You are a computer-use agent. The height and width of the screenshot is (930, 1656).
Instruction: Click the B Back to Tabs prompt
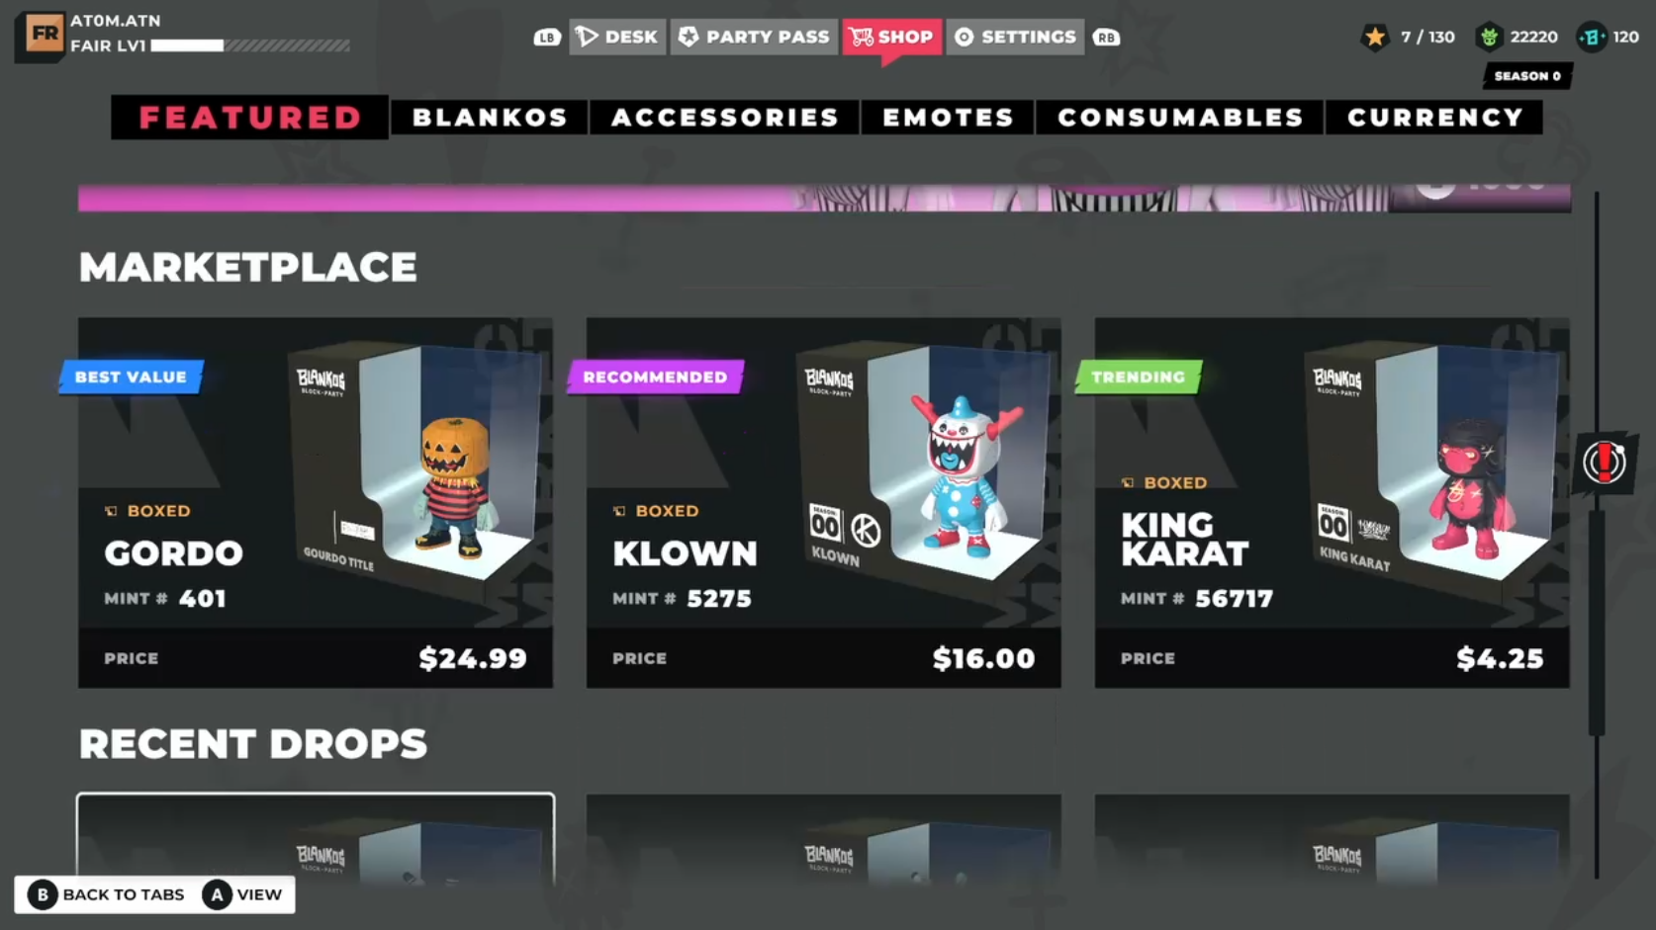[x=106, y=894]
